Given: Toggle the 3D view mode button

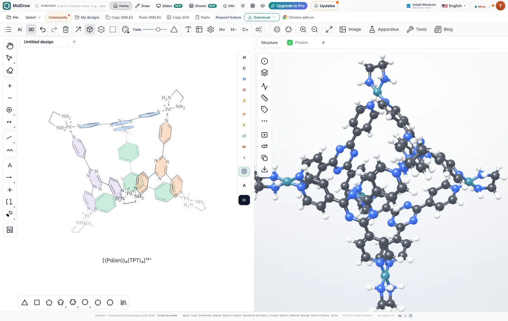Looking at the screenshot, I should pyautogui.click(x=31, y=30).
